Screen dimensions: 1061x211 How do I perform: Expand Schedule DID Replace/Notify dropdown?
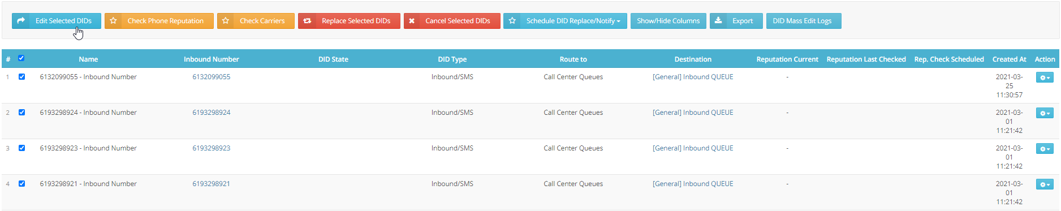click(565, 21)
